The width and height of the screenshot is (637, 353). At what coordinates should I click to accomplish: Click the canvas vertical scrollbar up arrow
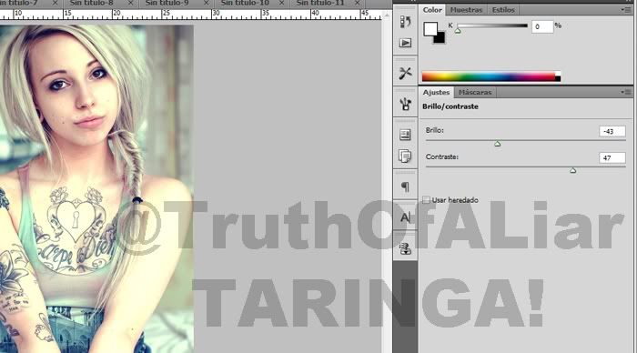(387, 15)
